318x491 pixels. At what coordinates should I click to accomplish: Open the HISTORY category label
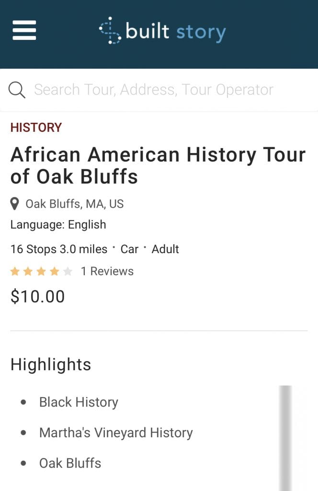[x=36, y=128]
